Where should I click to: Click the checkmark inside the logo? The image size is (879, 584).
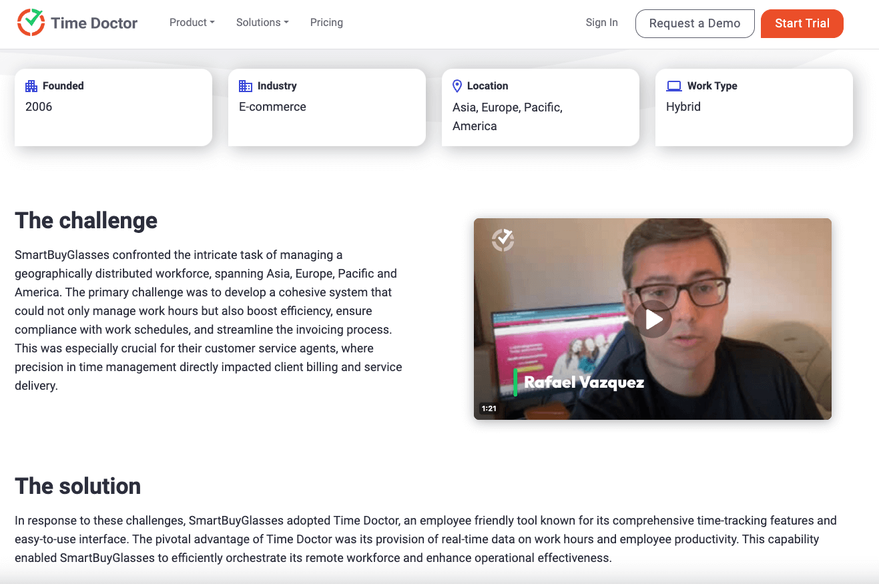pyautogui.click(x=32, y=20)
